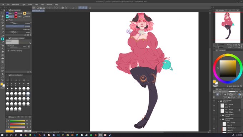This screenshot has height=137, width=243.
Task: Toggle second snap button in command bar
Action: pyautogui.click(x=83, y=8)
